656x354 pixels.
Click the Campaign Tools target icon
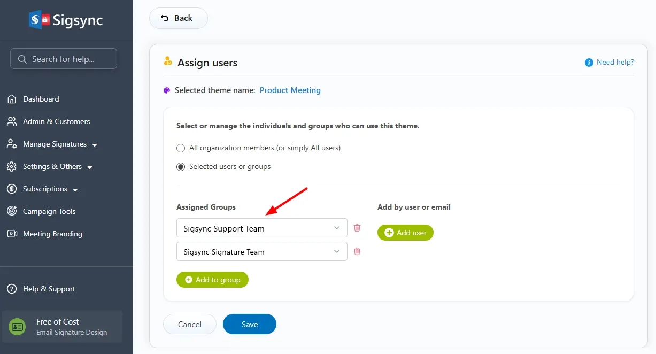coord(12,211)
